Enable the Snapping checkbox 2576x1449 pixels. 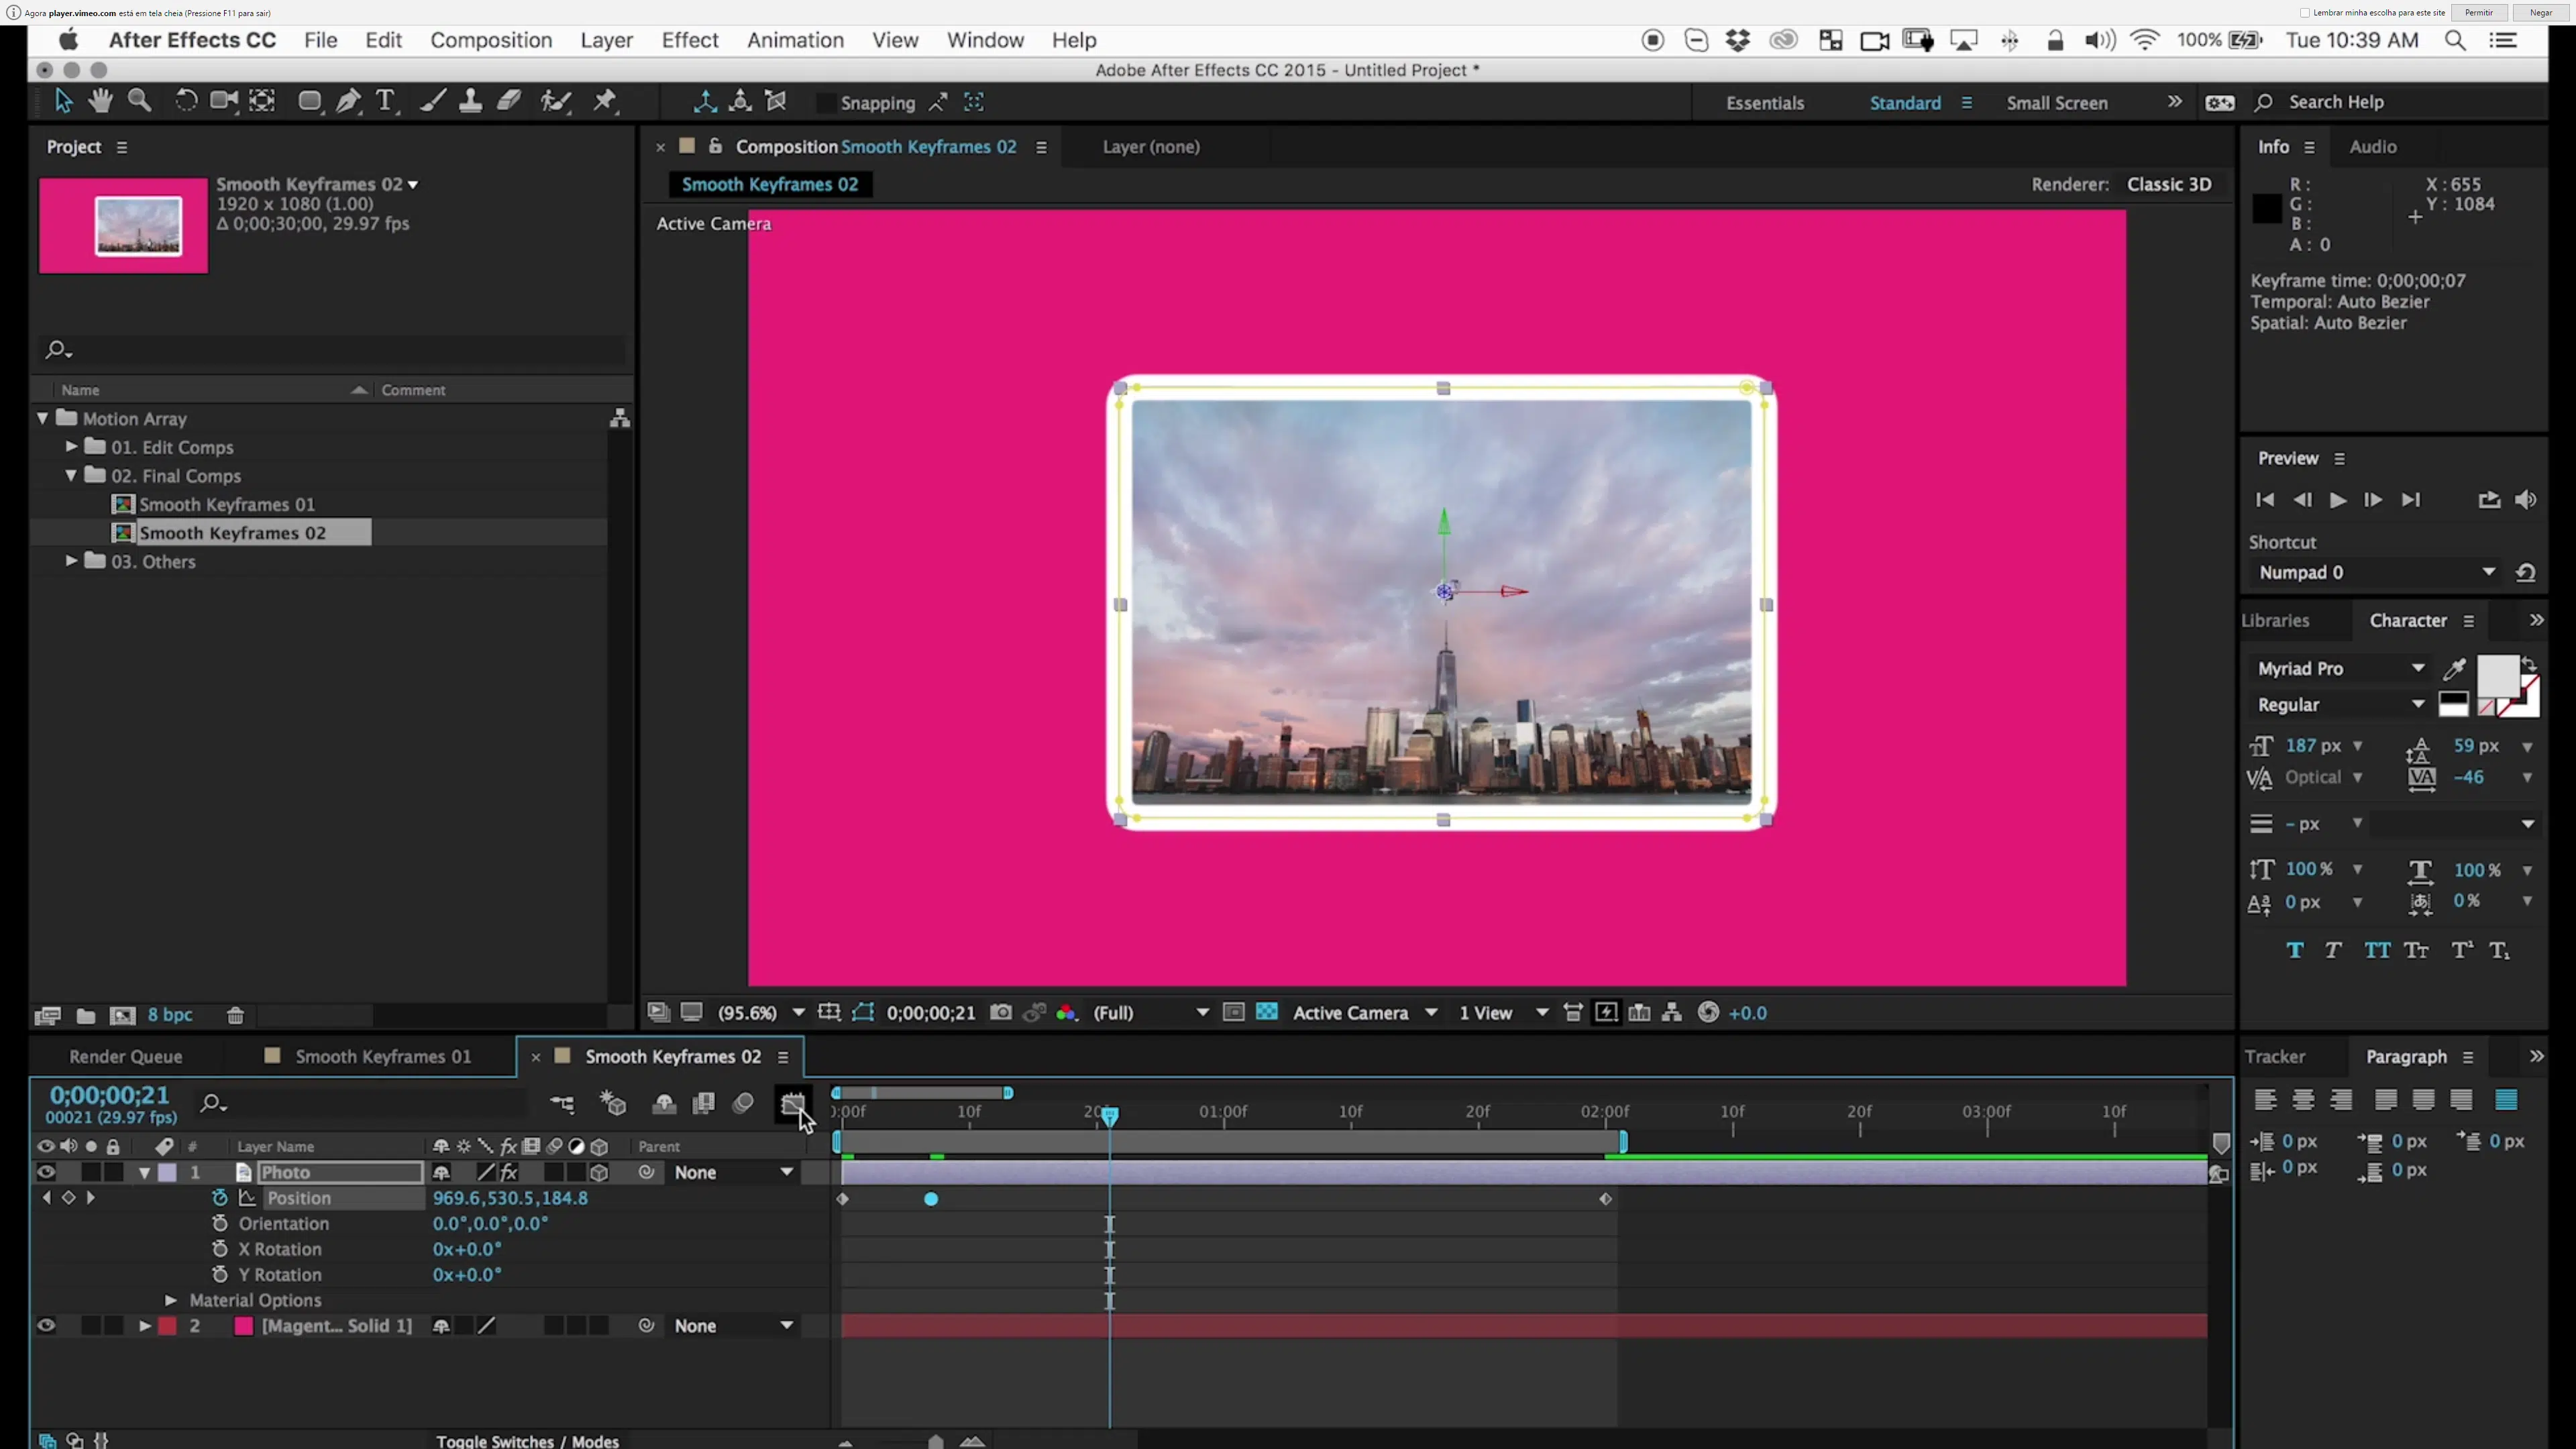(x=826, y=103)
